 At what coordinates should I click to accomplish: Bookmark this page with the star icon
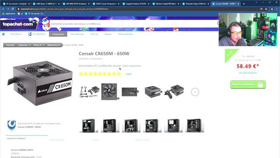(x=266, y=9)
